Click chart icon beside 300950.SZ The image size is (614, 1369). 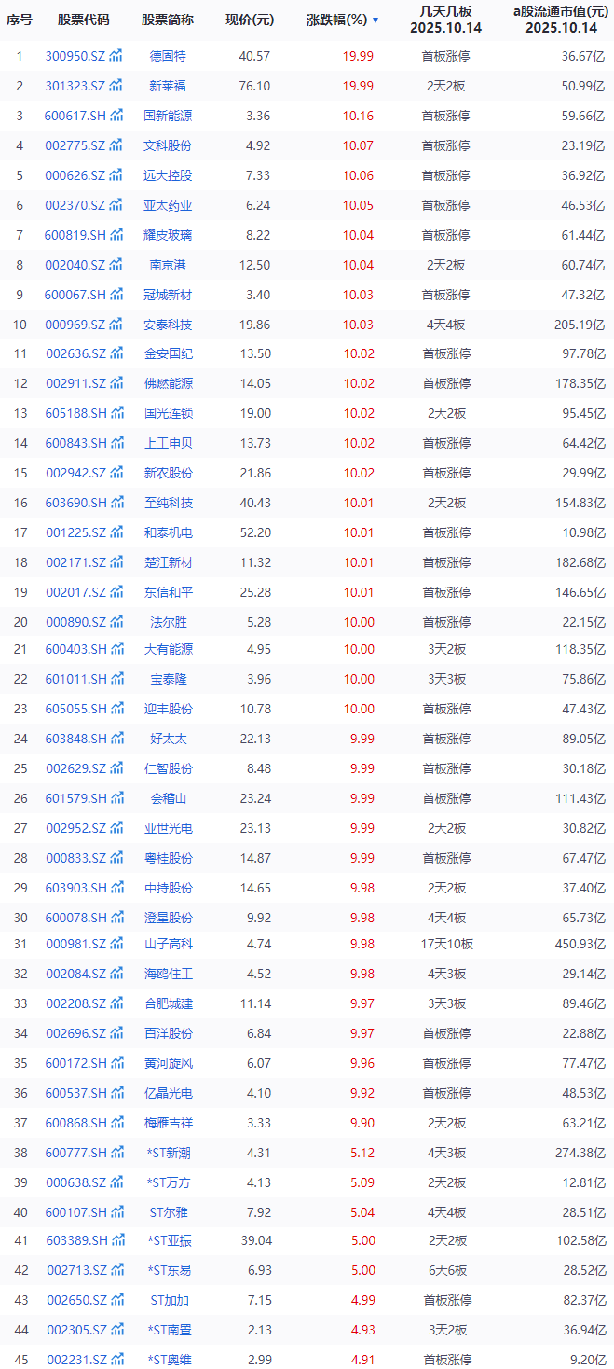[116, 56]
